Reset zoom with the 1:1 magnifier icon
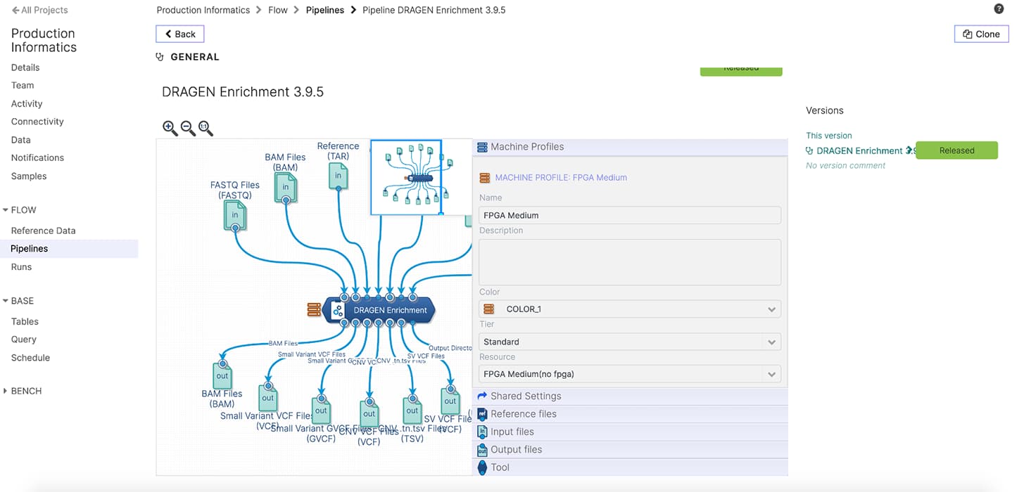This screenshot has width=1024, height=492. (x=206, y=128)
